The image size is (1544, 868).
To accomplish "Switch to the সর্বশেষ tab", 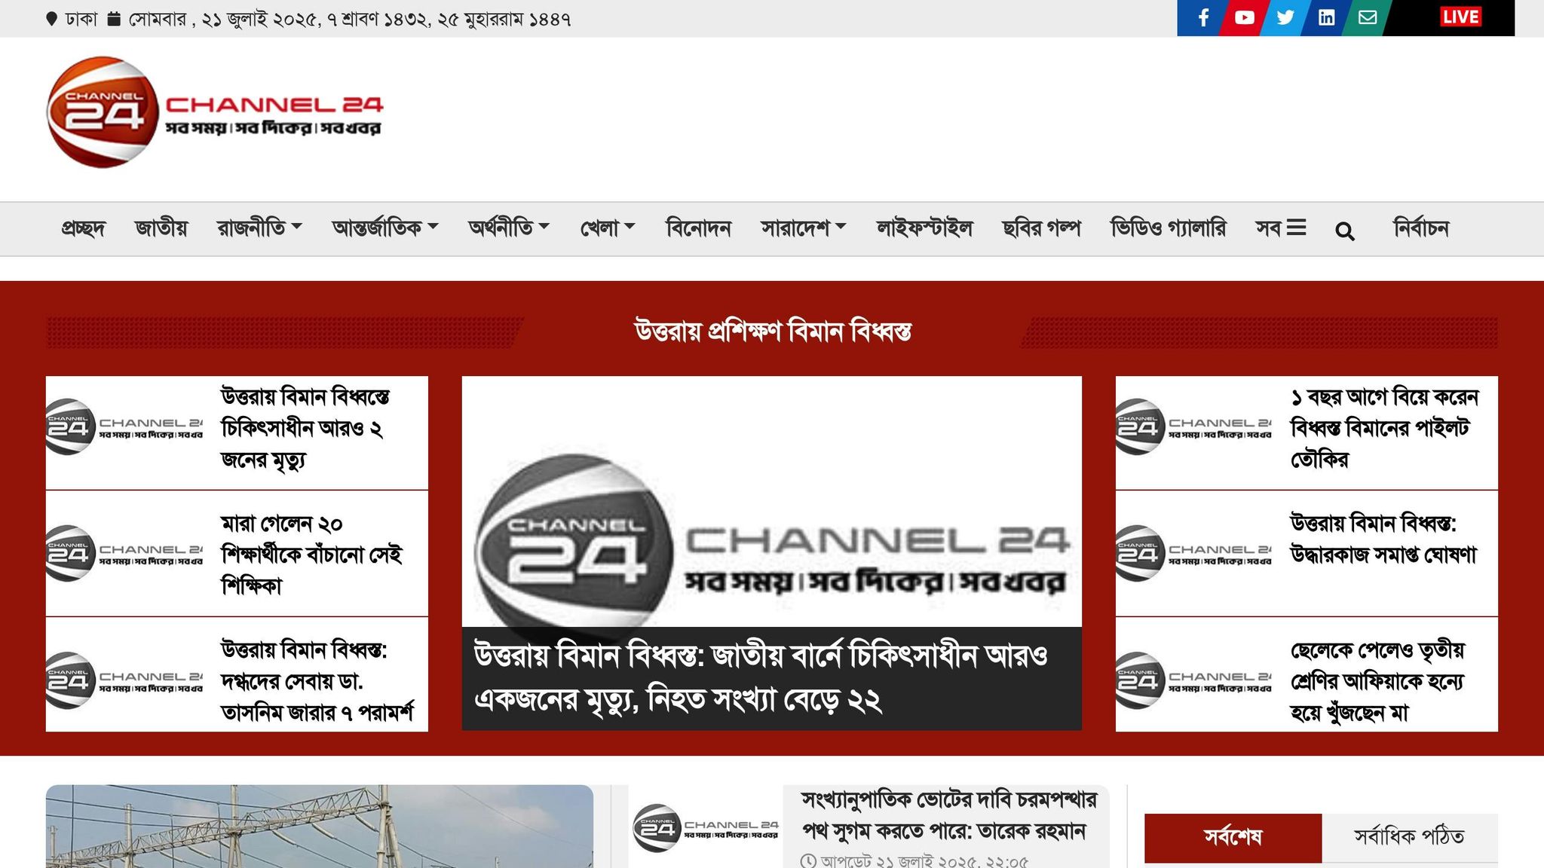I will (x=1233, y=837).
